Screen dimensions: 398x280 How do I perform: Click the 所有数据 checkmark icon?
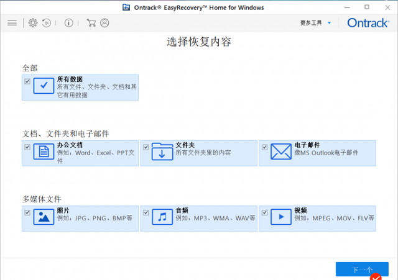click(44, 86)
